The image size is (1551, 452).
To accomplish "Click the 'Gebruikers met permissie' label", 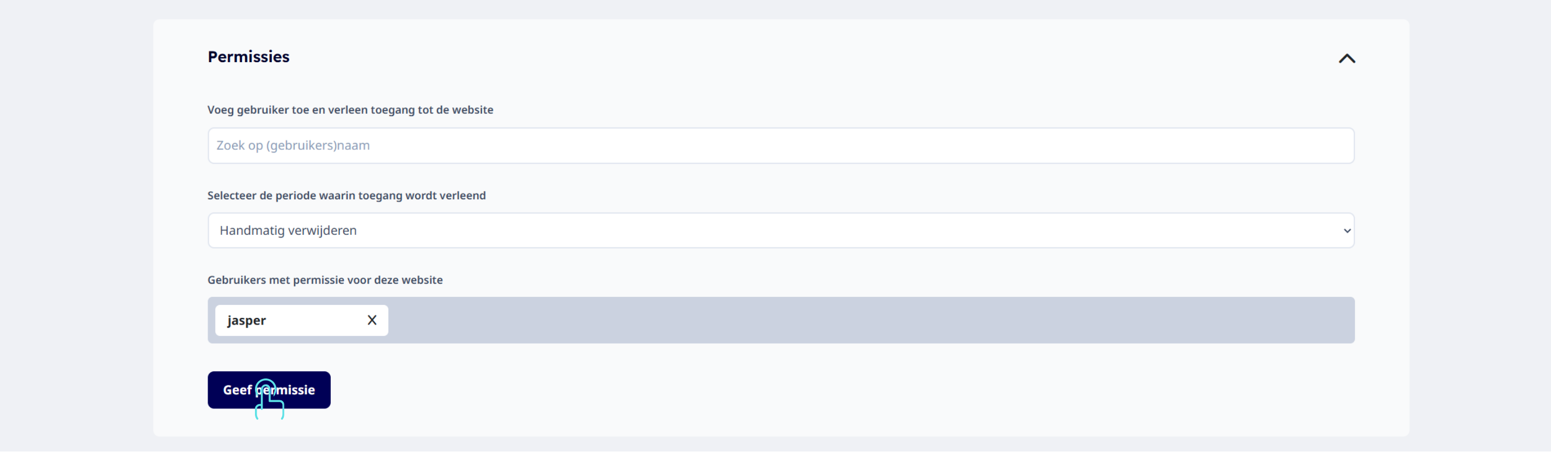I will pos(325,280).
